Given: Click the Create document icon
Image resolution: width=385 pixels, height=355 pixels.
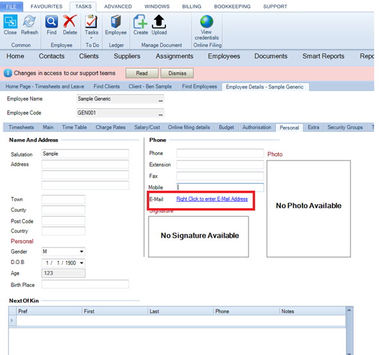Looking at the screenshot, I should [140, 22].
